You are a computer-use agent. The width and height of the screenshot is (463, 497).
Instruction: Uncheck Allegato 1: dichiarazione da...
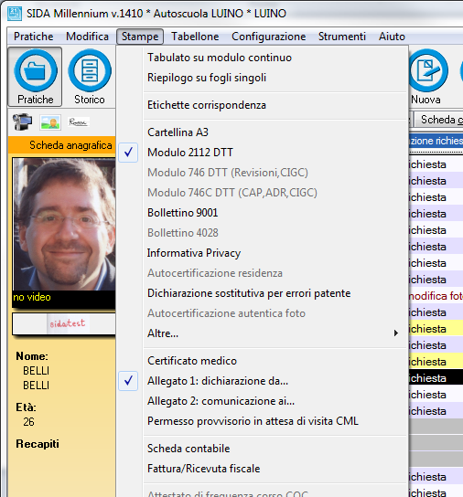point(128,381)
